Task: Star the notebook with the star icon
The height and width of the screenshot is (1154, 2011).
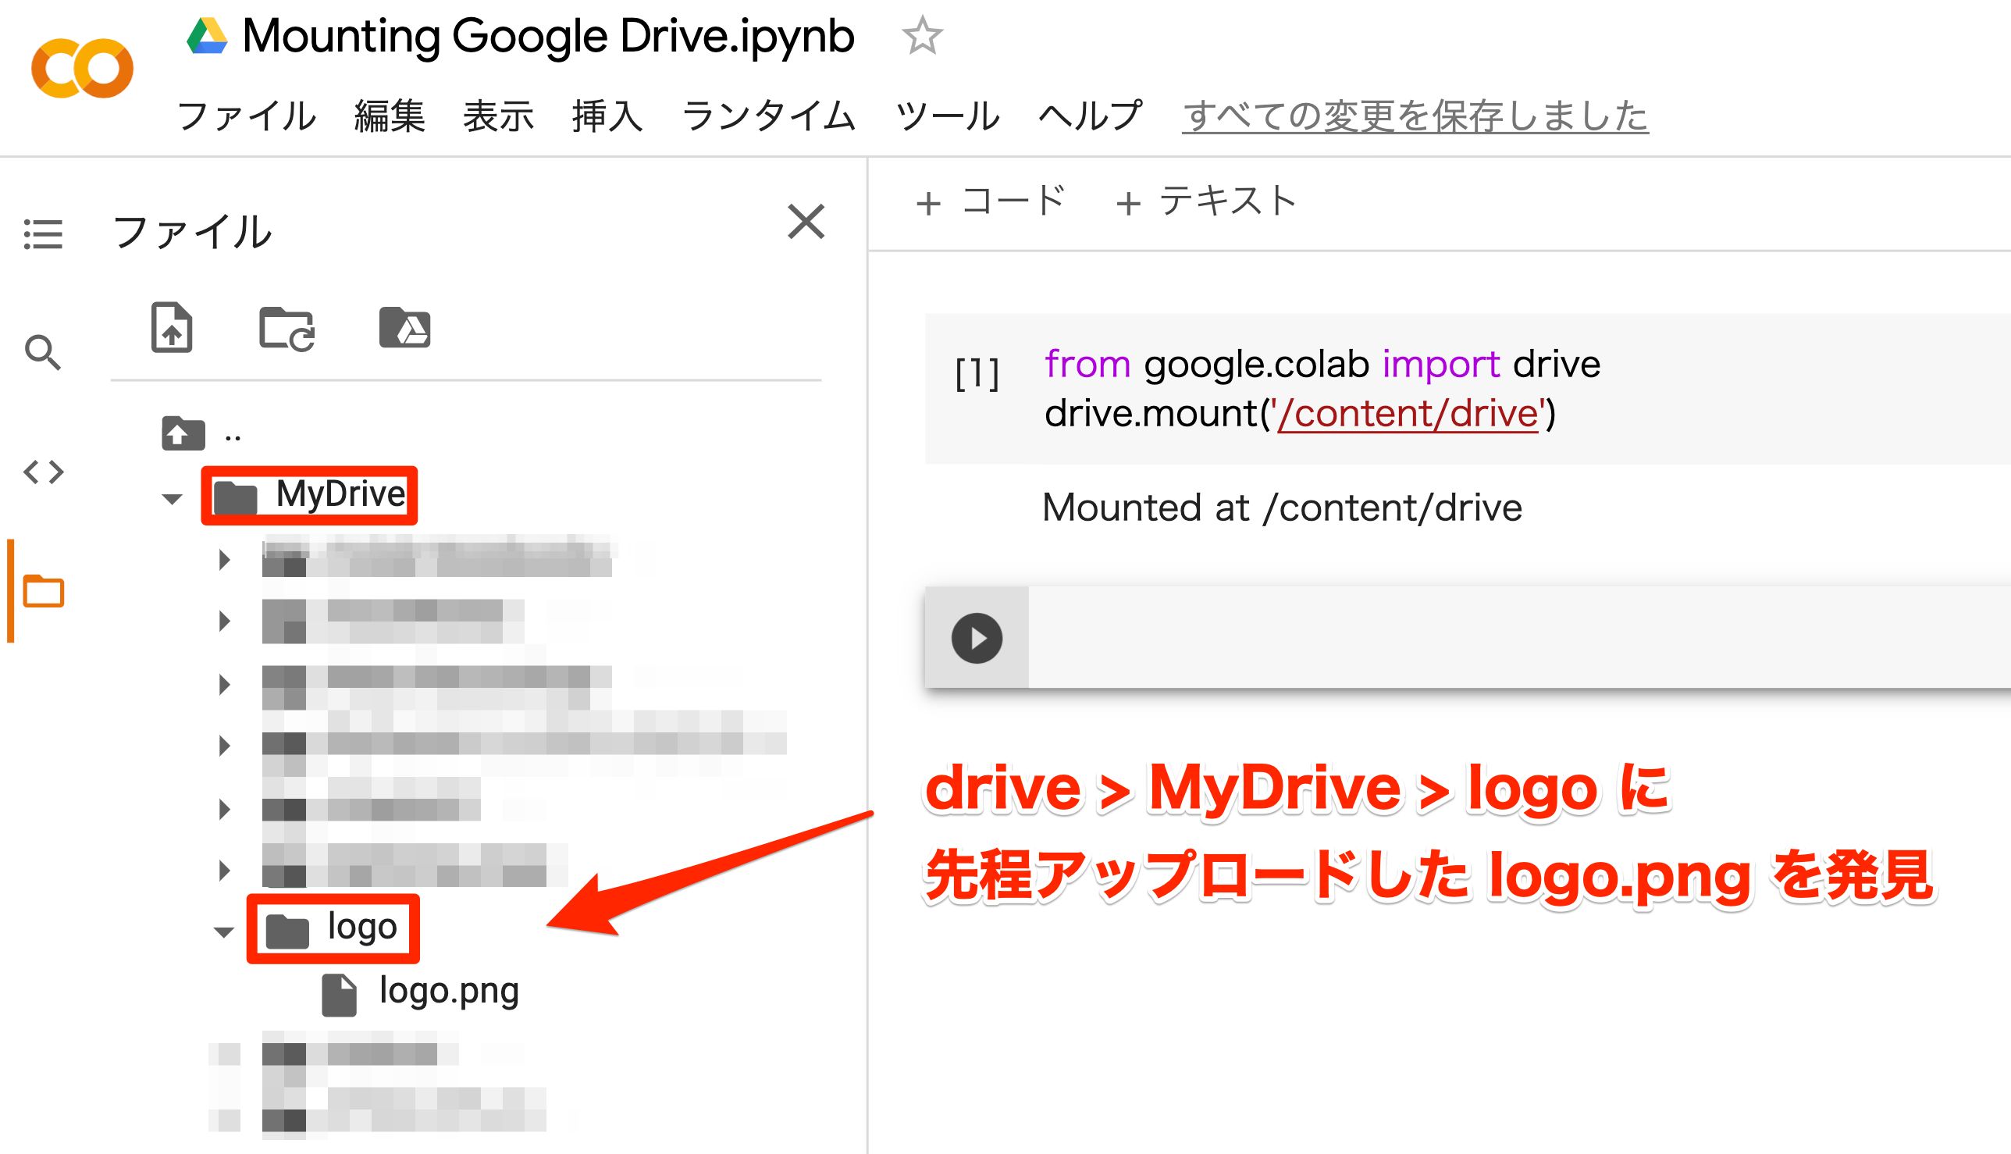Action: tap(921, 37)
